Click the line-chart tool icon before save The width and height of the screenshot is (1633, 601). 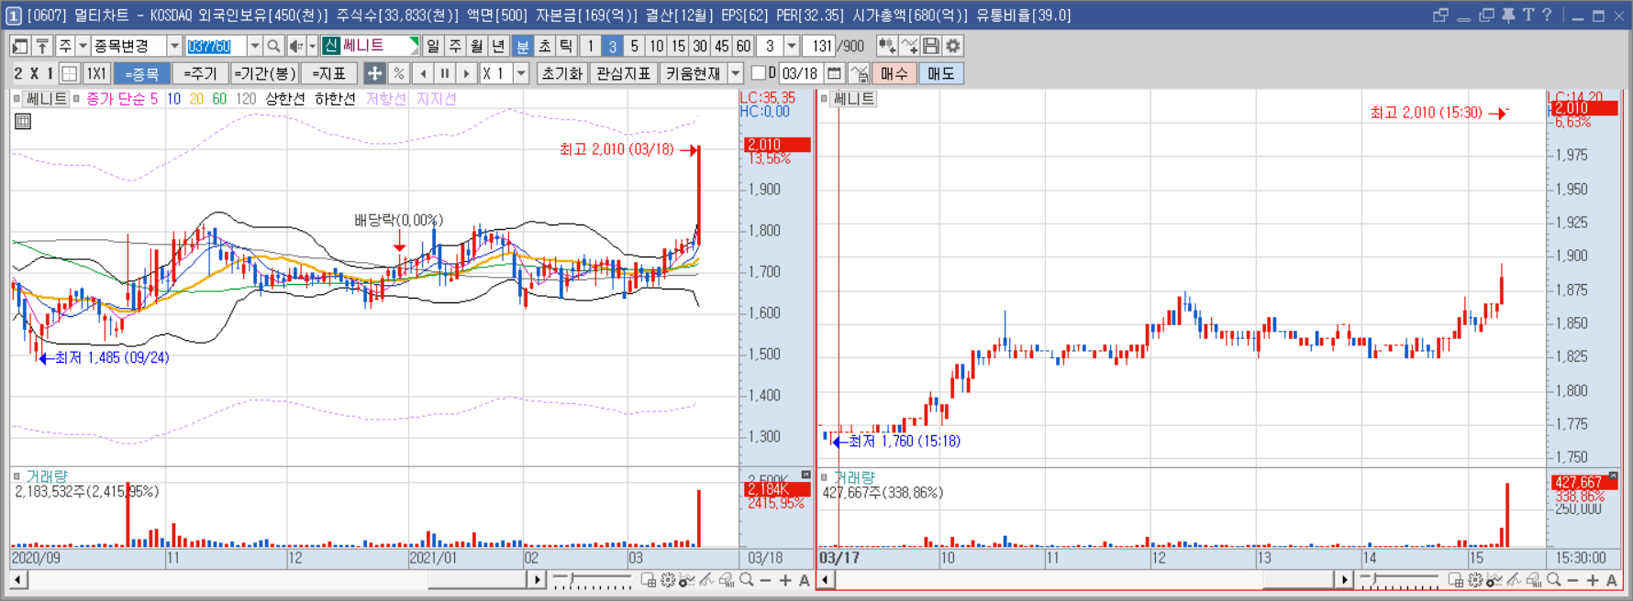909,46
